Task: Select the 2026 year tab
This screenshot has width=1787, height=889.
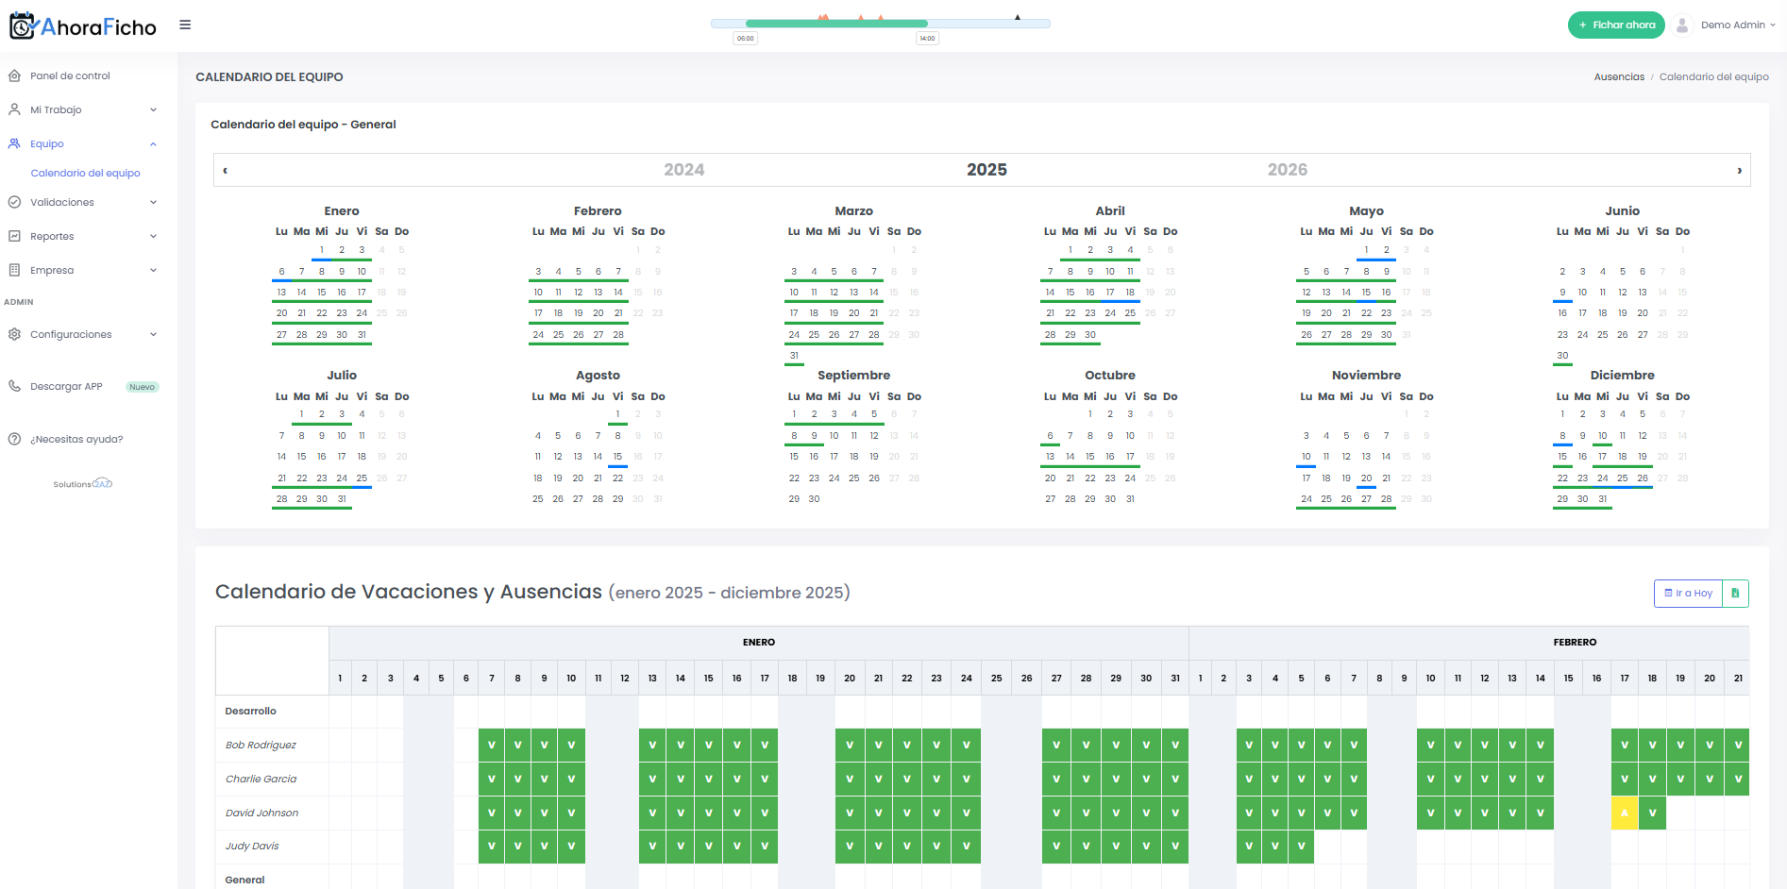Action: coord(1287,170)
